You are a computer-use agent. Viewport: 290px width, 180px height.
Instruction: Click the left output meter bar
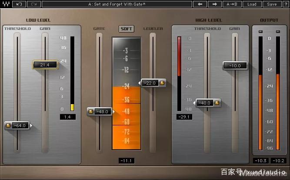coord(260,93)
